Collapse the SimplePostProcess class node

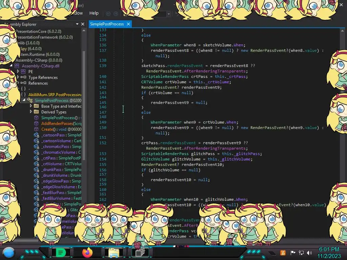click(24, 100)
